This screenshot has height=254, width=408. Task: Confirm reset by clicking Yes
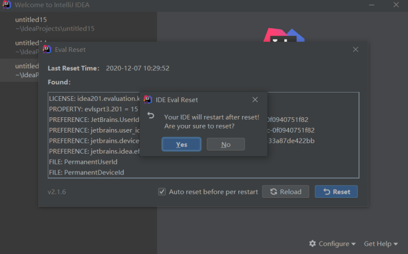point(182,144)
